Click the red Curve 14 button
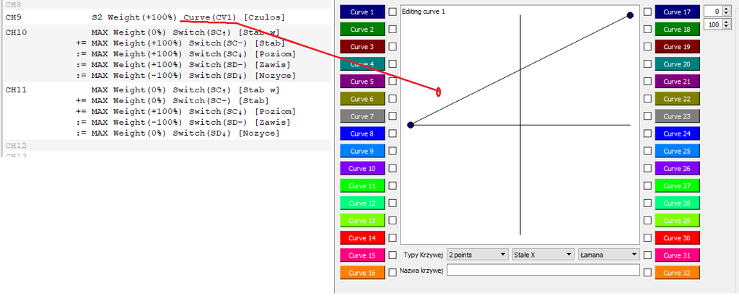 [362, 238]
